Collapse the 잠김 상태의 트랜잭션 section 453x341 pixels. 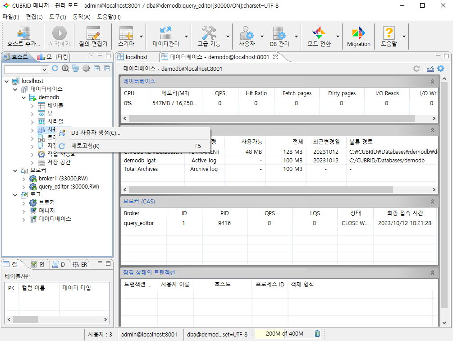coord(432,272)
